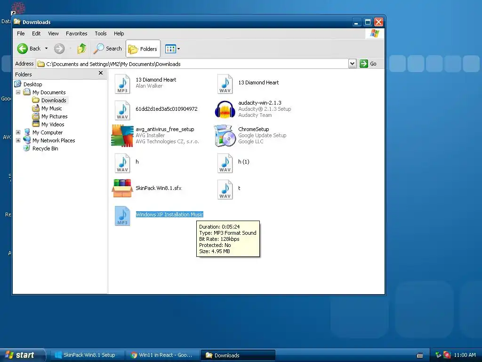Open the Edit menu
This screenshot has width=482, height=362.
36,33
